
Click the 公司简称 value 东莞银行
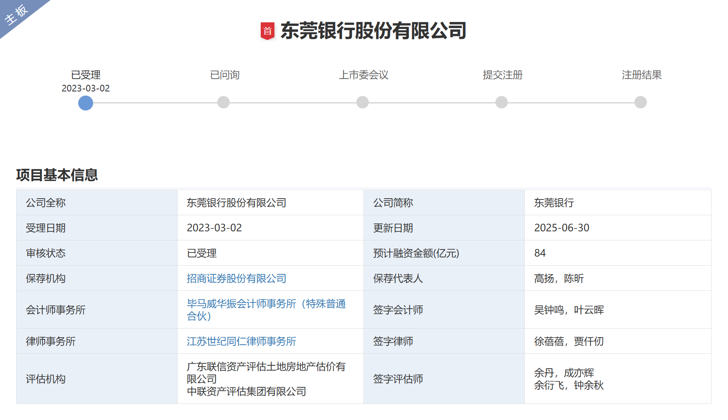click(554, 203)
